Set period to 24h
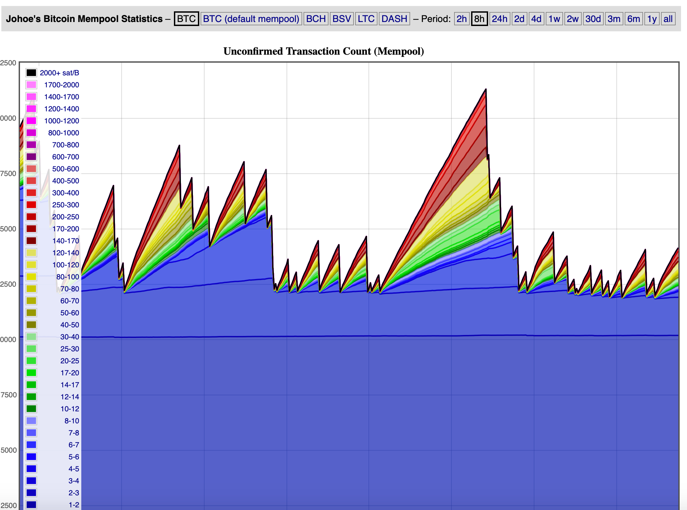 coord(499,19)
